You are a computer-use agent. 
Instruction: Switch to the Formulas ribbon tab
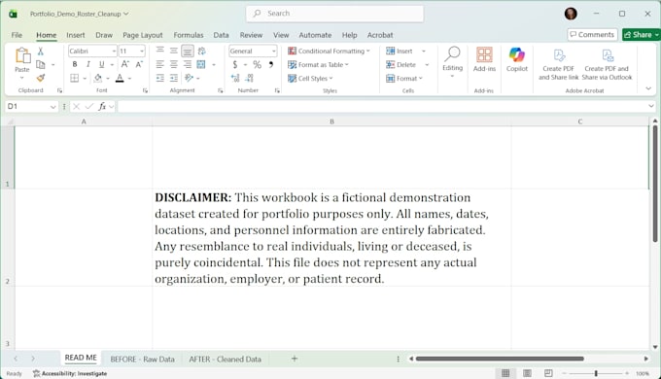(189, 35)
